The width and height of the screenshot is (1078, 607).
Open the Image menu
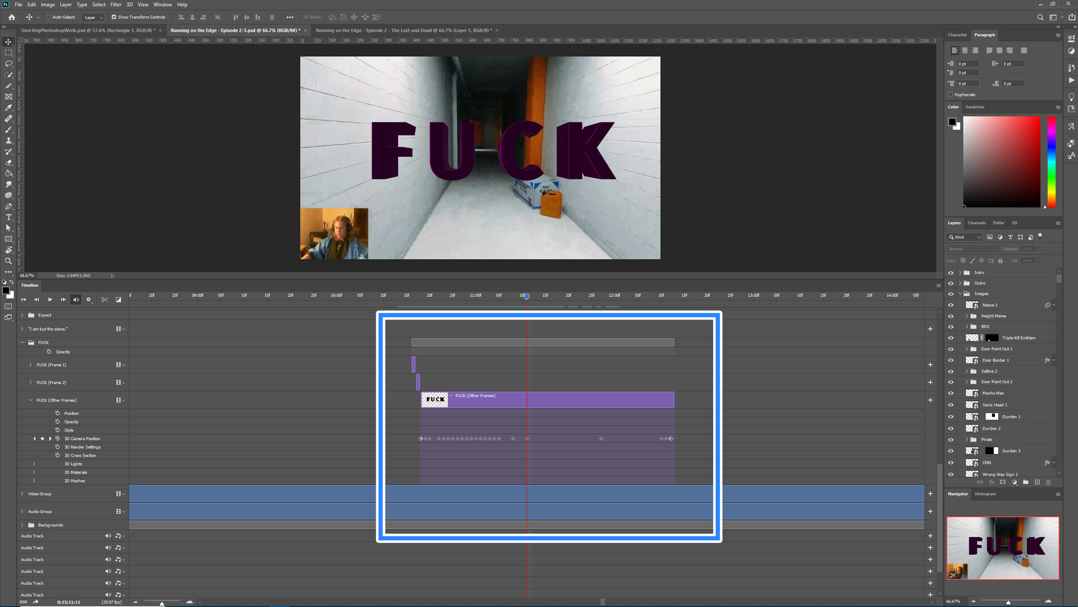(48, 4)
